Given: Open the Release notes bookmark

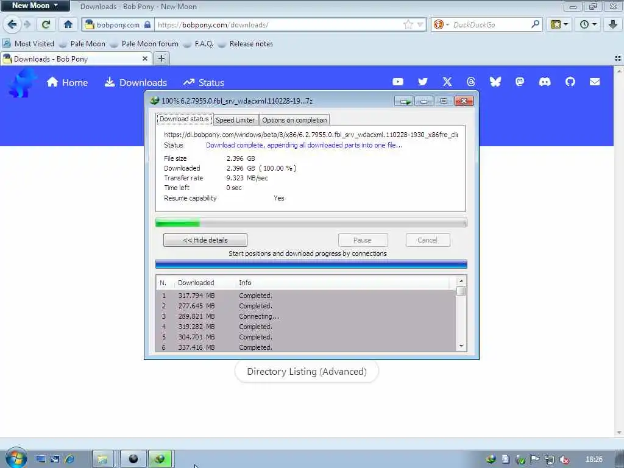Looking at the screenshot, I should point(246,44).
